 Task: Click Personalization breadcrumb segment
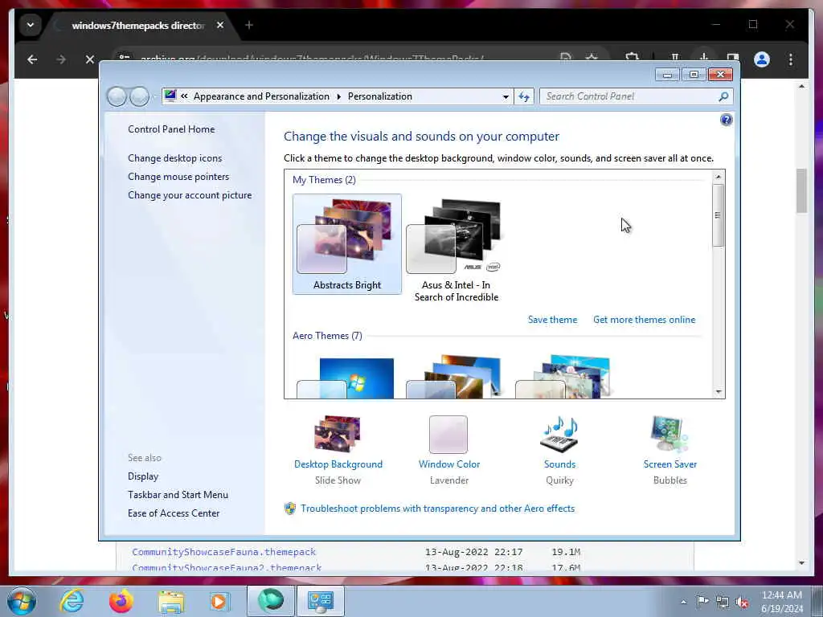click(380, 96)
